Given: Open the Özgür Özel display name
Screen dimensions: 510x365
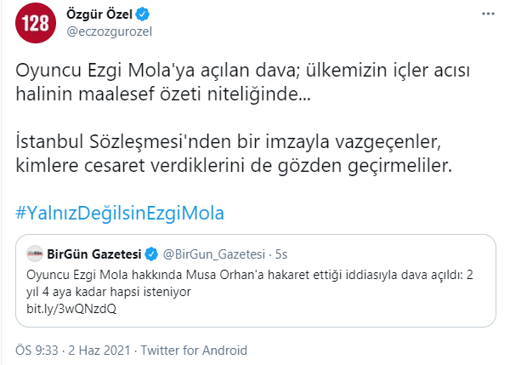Looking at the screenshot, I should click(x=95, y=14).
